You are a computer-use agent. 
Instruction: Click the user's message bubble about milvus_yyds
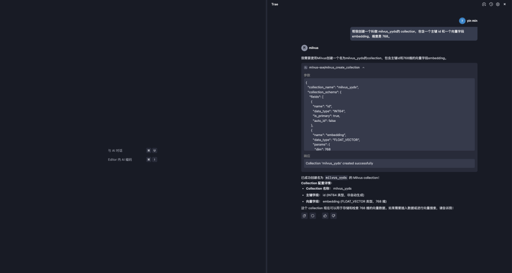point(413,34)
